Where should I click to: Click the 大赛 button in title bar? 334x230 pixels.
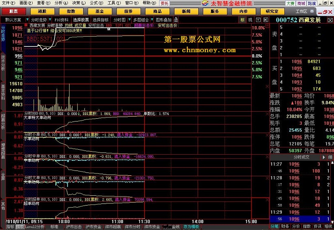pyautogui.click(x=290, y=3)
